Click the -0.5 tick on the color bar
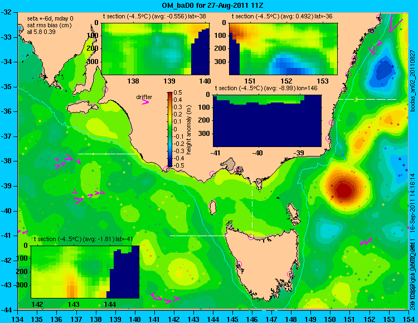The width and height of the screenshot is (418, 323). click(x=178, y=165)
